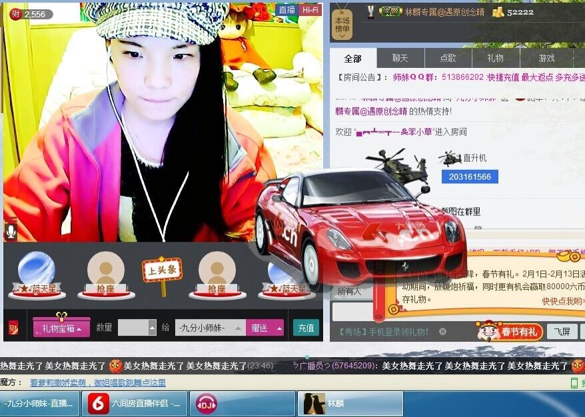
Task: Open the 点歌 song request tab
Action: pos(448,58)
